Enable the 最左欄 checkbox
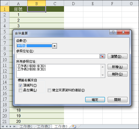Screen dimensions: 139x129 coord(20,90)
